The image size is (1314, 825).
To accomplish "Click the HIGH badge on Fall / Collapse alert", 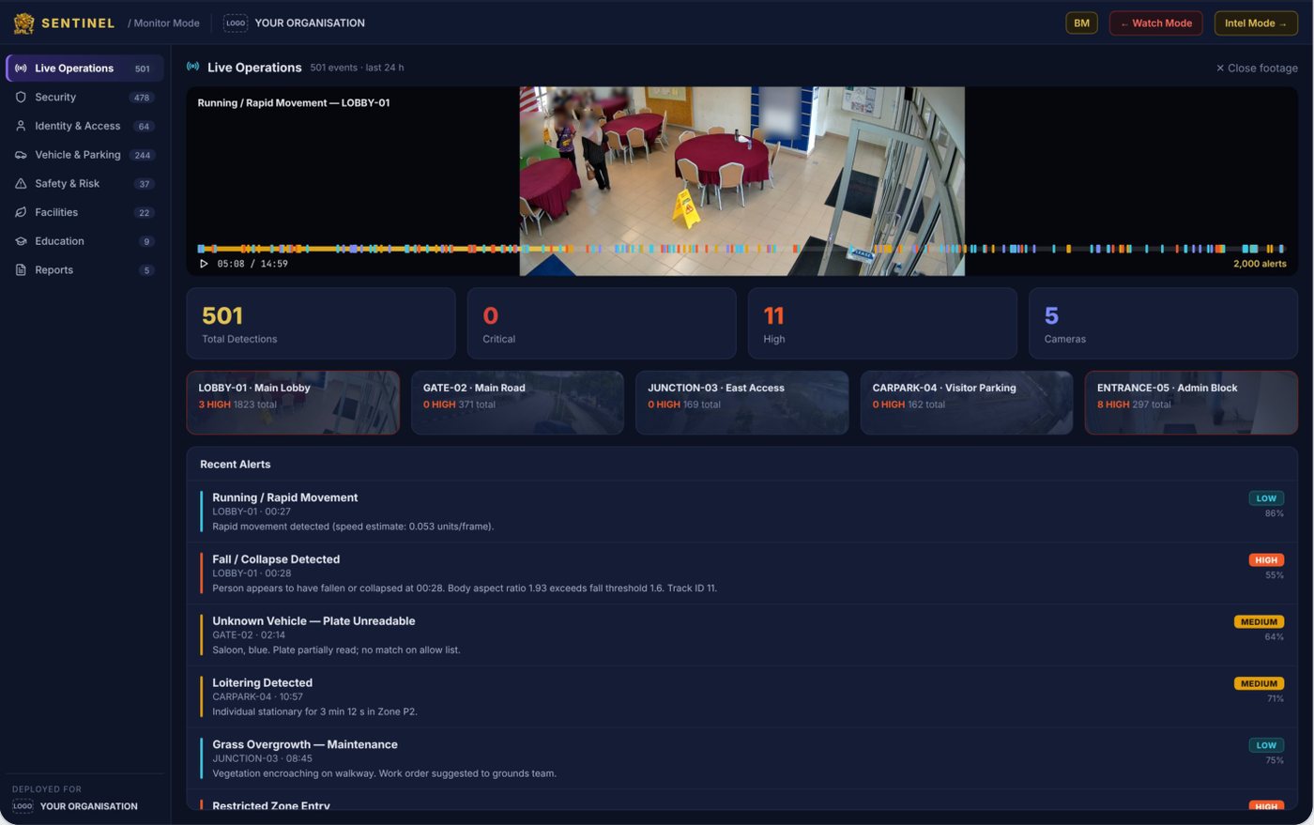I will (1266, 560).
